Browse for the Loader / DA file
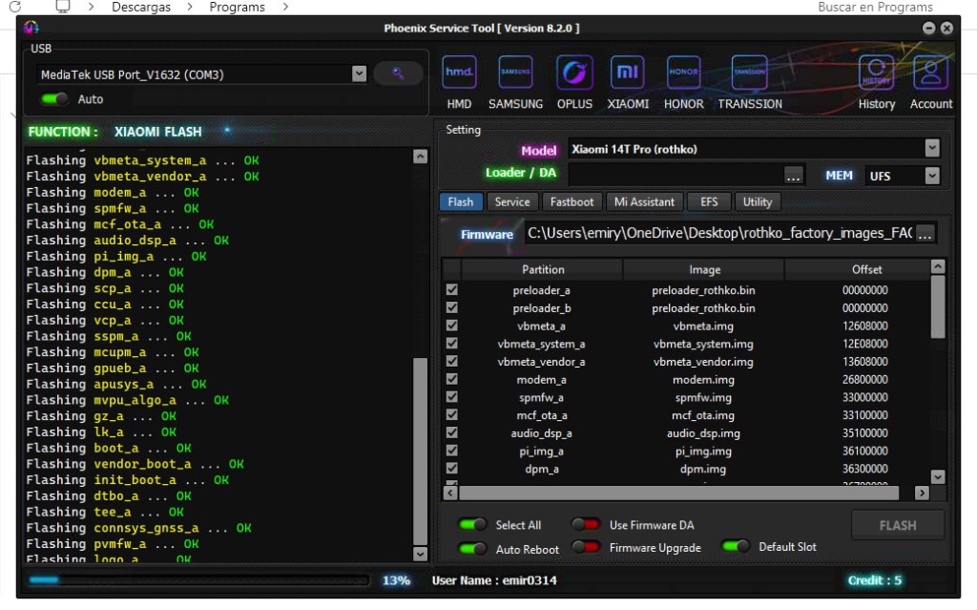 tap(794, 176)
